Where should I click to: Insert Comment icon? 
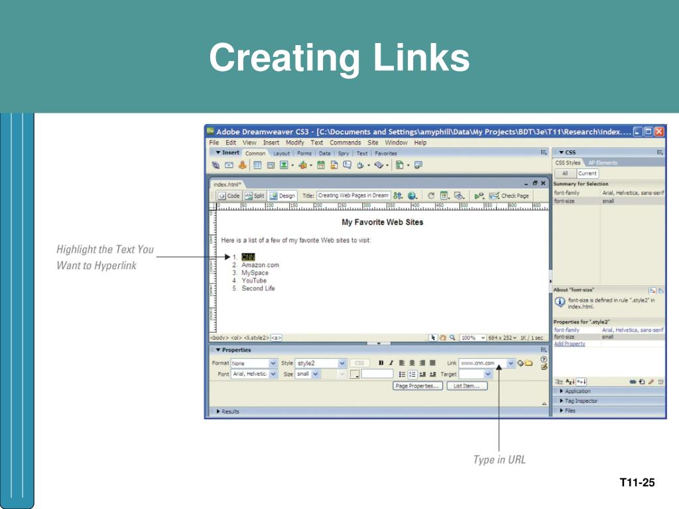347,165
